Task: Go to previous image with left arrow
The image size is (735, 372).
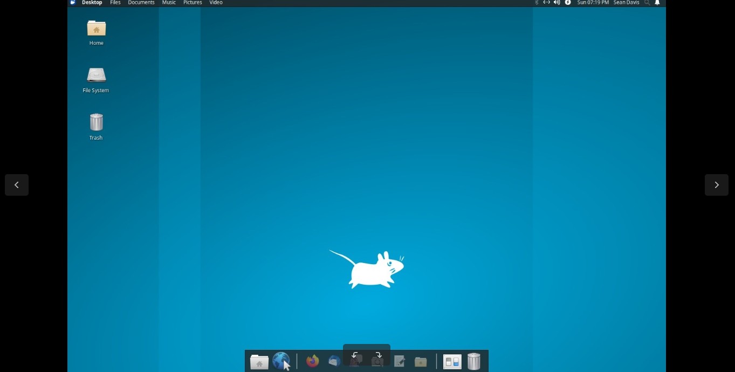Action: pos(17,185)
